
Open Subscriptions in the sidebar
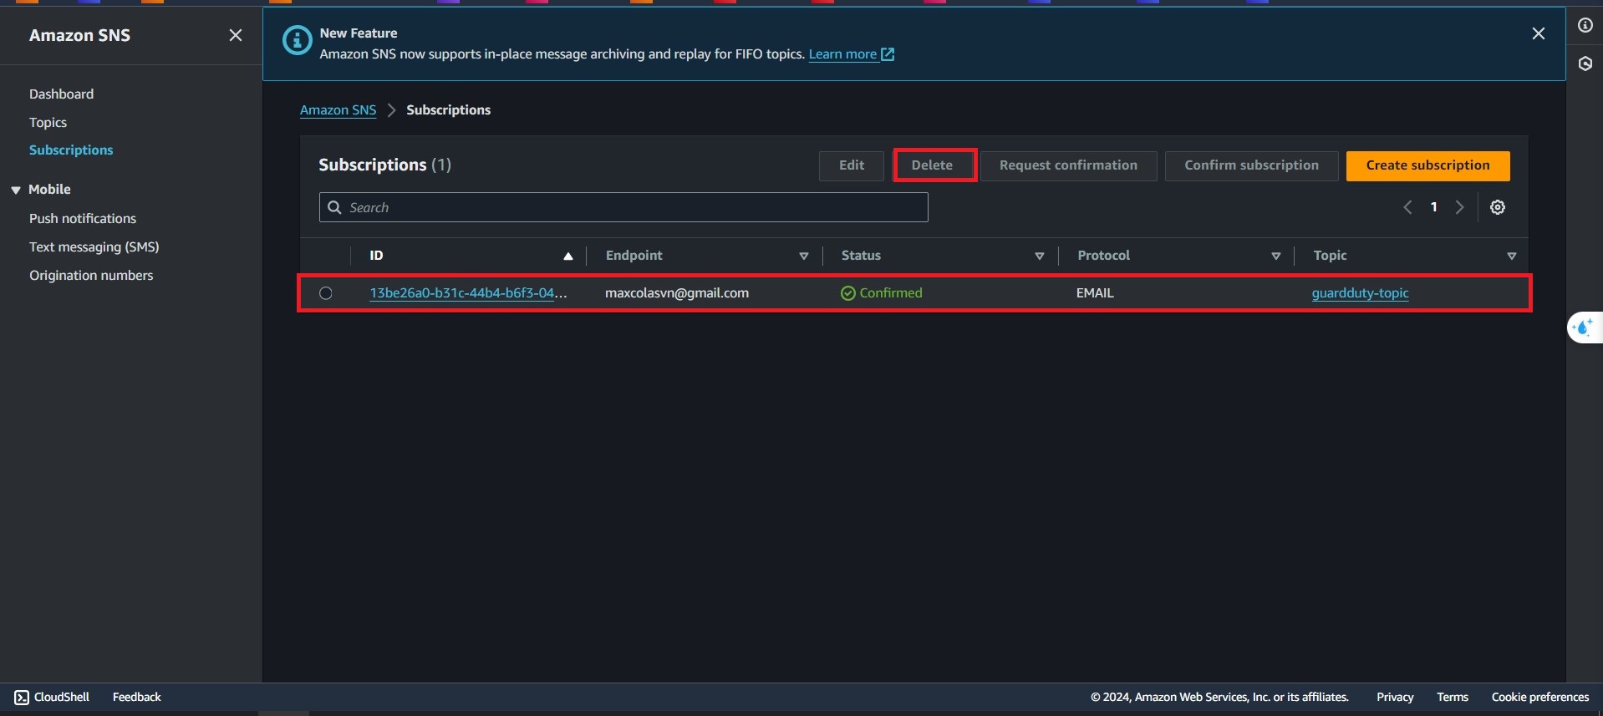click(71, 150)
